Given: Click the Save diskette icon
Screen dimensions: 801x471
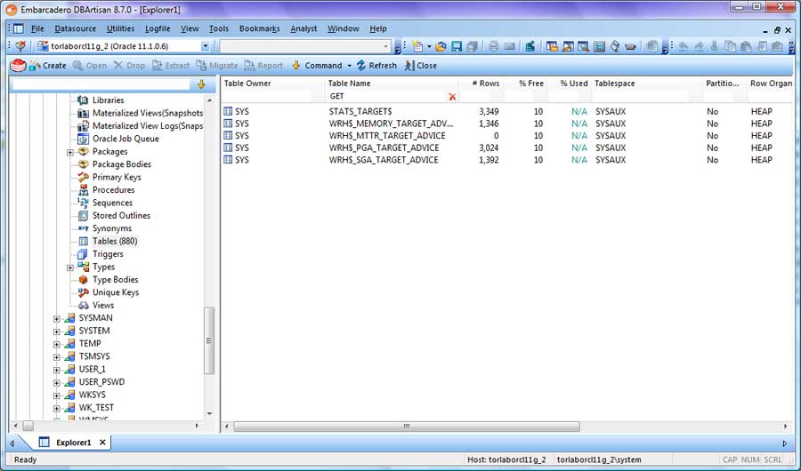Looking at the screenshot, I should pyautogui.click(x=457, y=46).
